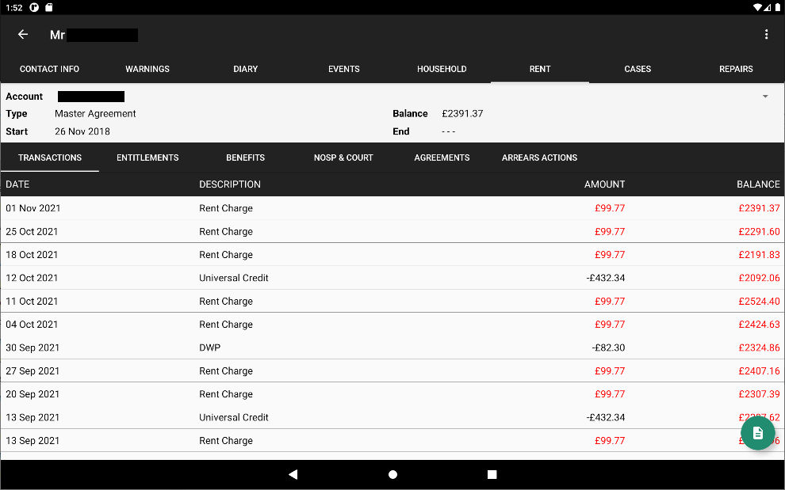785x490 pixels.
Task: Click the BALANCE column header
Action: (758, 184)
